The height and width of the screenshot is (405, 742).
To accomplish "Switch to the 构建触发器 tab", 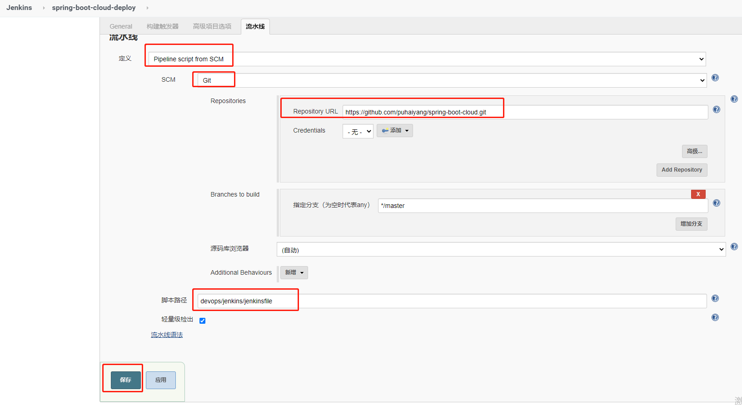I will [x=163, y=26].
